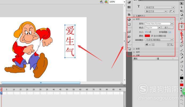Screen dimensions: 185x107
Task: Open the 静态文本 text type dropdown
Action: (156, 11)
